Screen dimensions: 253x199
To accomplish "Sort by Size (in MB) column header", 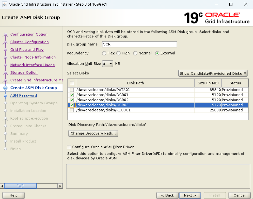I will click(208, 83).
